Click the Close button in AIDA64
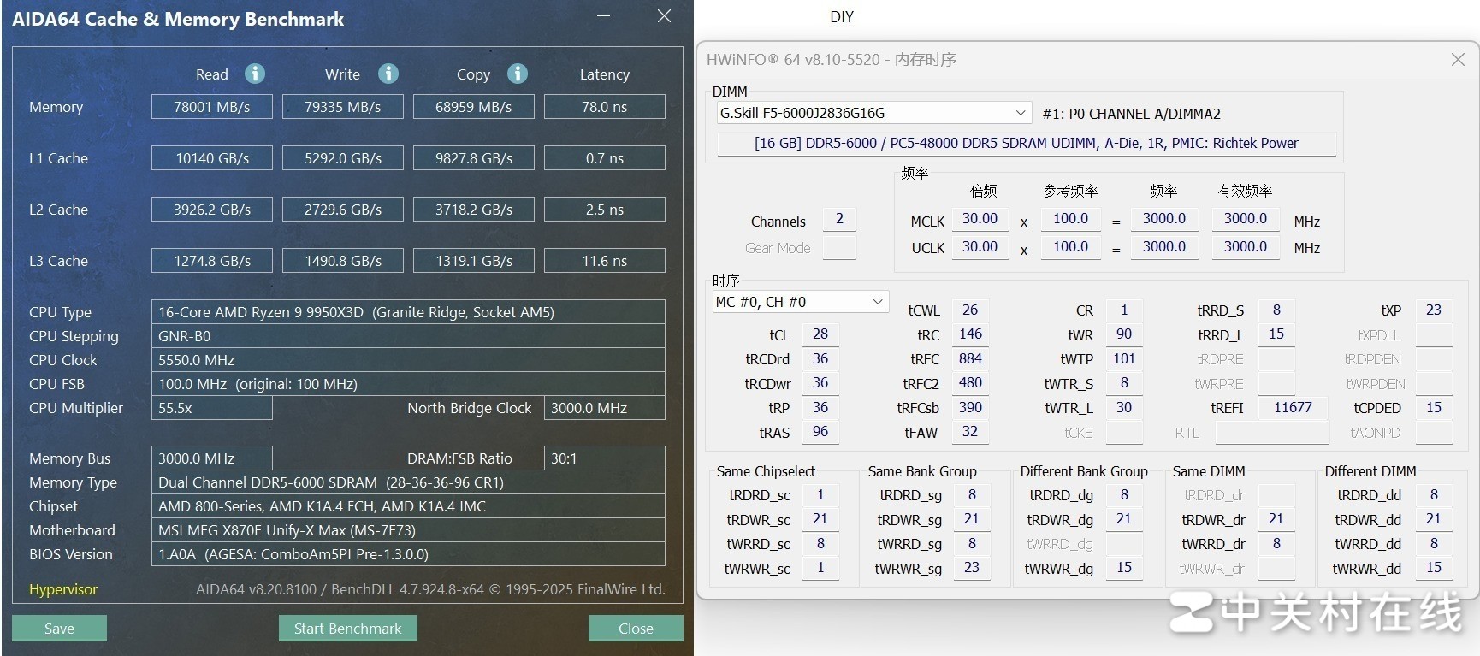 636,629
